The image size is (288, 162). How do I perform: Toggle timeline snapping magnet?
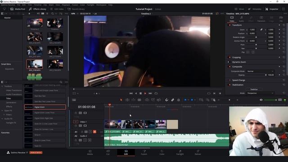tap(166, 100)
